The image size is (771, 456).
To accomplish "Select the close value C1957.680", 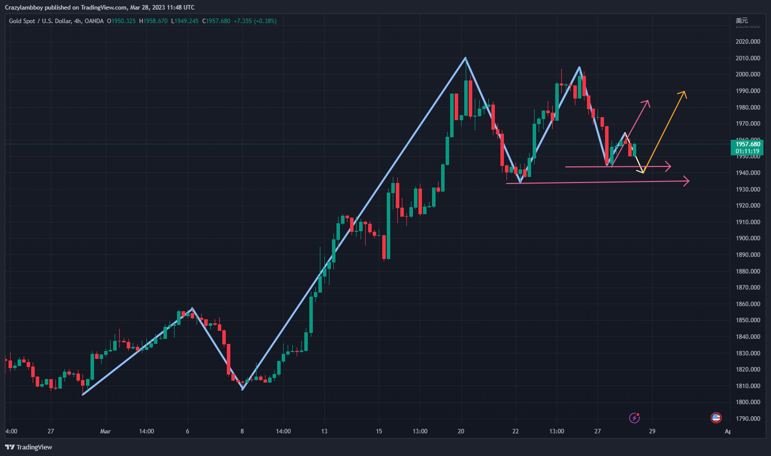I will point(216,21).
